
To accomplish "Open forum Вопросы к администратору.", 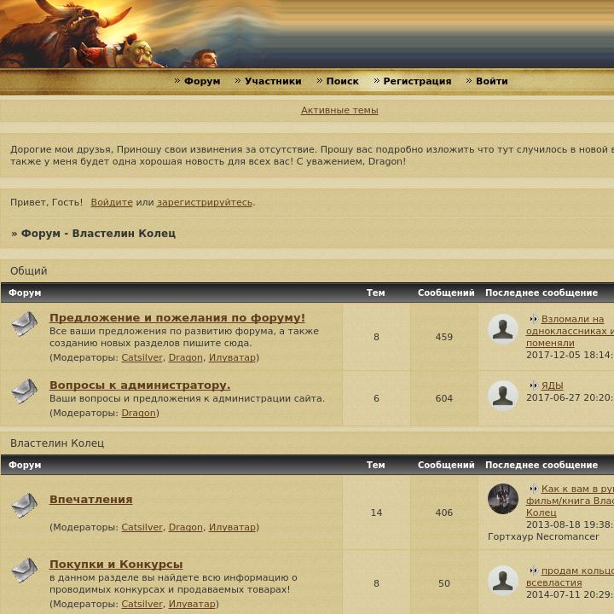I will [x=140, y=385].
